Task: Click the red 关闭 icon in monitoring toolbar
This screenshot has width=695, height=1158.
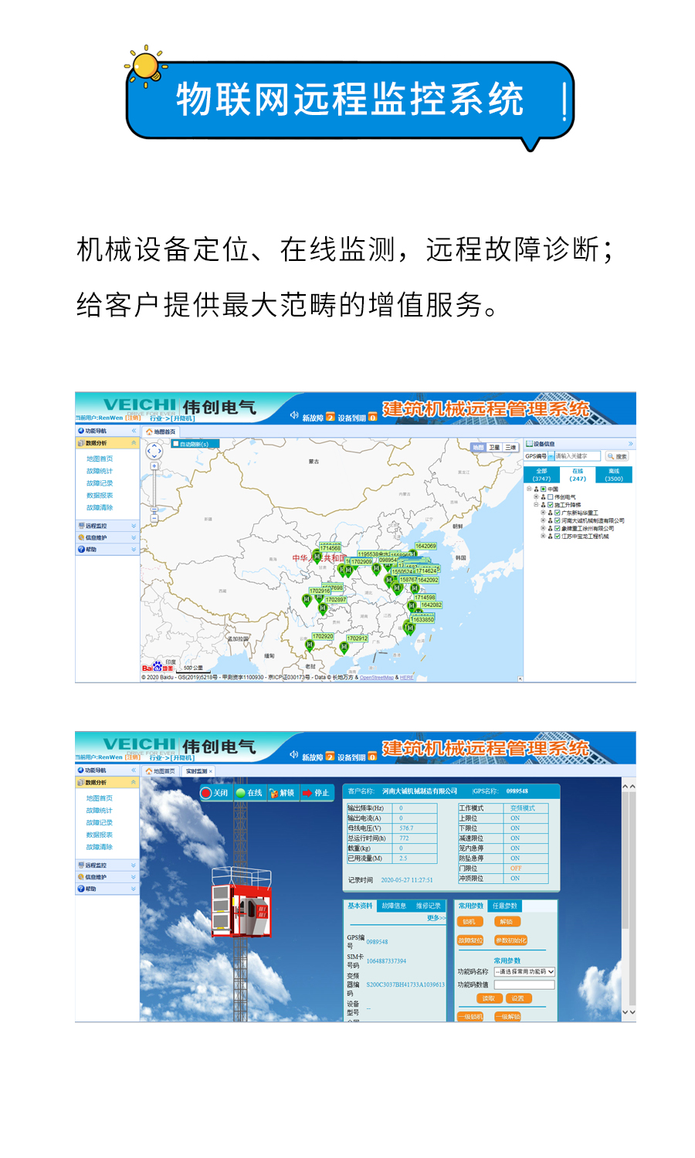Action: [206, 793]
